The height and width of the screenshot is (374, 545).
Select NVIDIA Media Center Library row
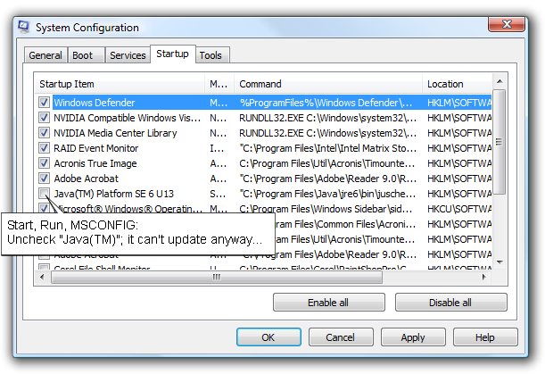[x=115, y=133]
